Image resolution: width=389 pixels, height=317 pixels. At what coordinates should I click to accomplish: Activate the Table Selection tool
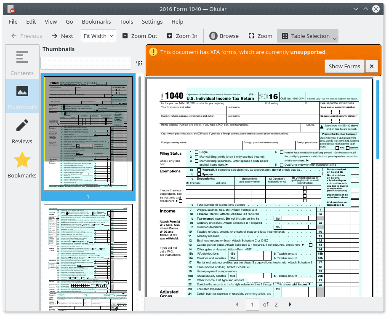pyautogui.click(x=306, y=36)
